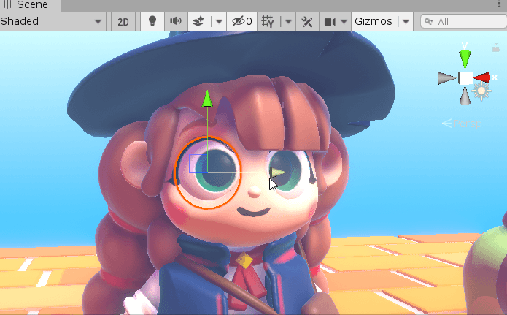Toggle the Gizmos button
This screenshot has height=315, width=507.
(x=374, y=22)
